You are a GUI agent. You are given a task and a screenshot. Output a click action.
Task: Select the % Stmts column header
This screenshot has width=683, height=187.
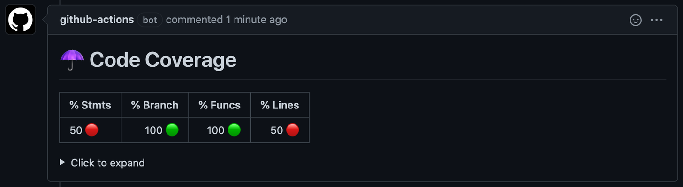(91, 105)
